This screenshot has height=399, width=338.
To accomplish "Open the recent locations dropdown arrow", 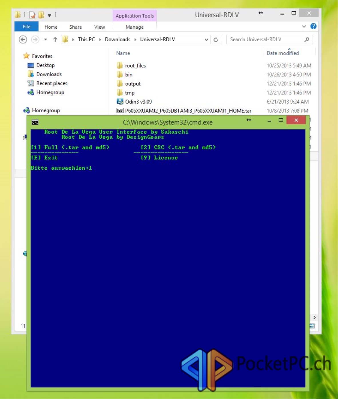I will coord(45,40).
